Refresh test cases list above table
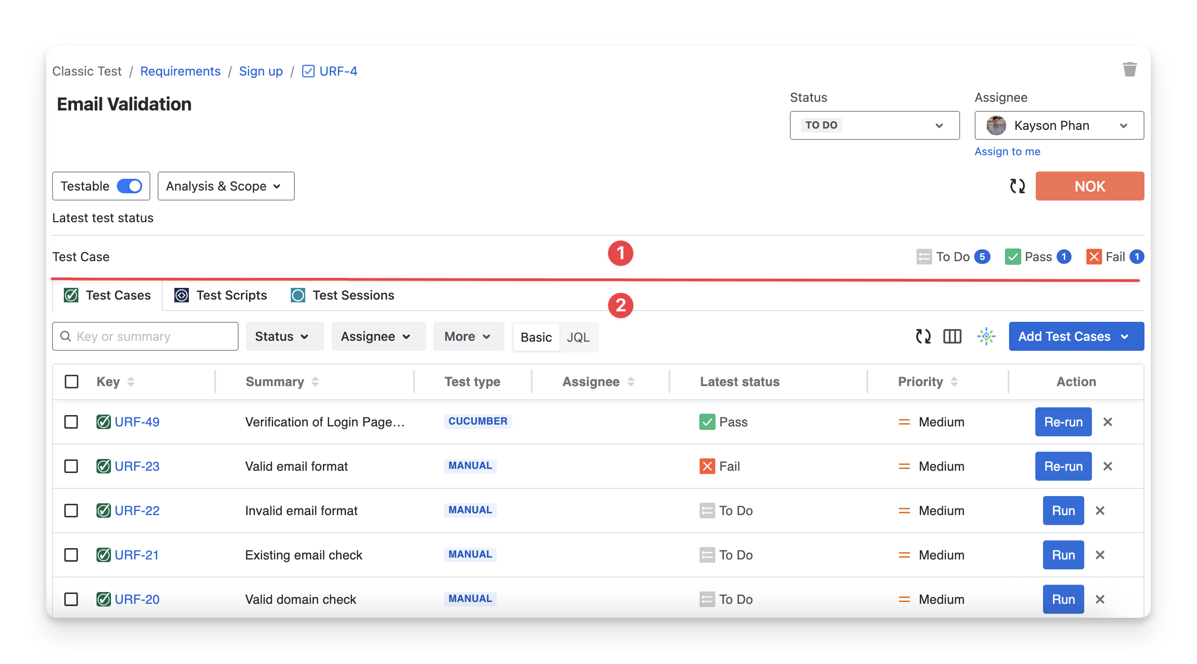 923,336
